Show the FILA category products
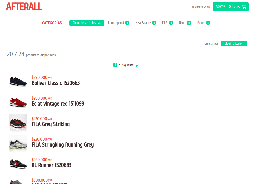This screenshot has width=267, height=184. click(x=167, y=23)
